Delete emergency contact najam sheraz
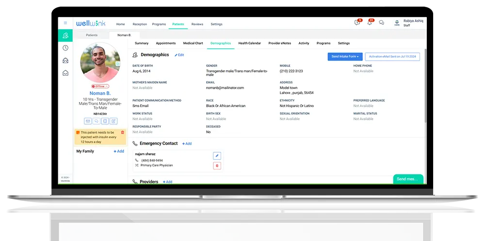The image size is (485, 241). (x=217, y=166)
